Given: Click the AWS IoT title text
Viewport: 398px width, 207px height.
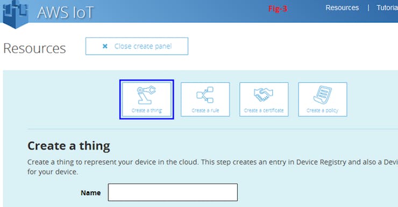Looking at the screenshot, I should [66, 12].
